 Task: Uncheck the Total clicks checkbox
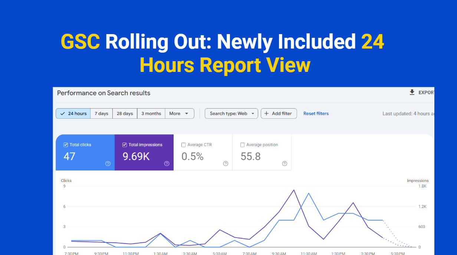tap(66, 145)
